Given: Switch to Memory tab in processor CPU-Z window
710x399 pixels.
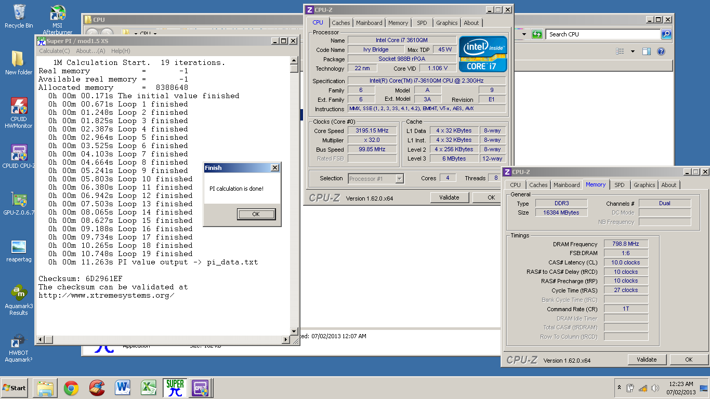Looking at the screenshot, I should 398,23.
